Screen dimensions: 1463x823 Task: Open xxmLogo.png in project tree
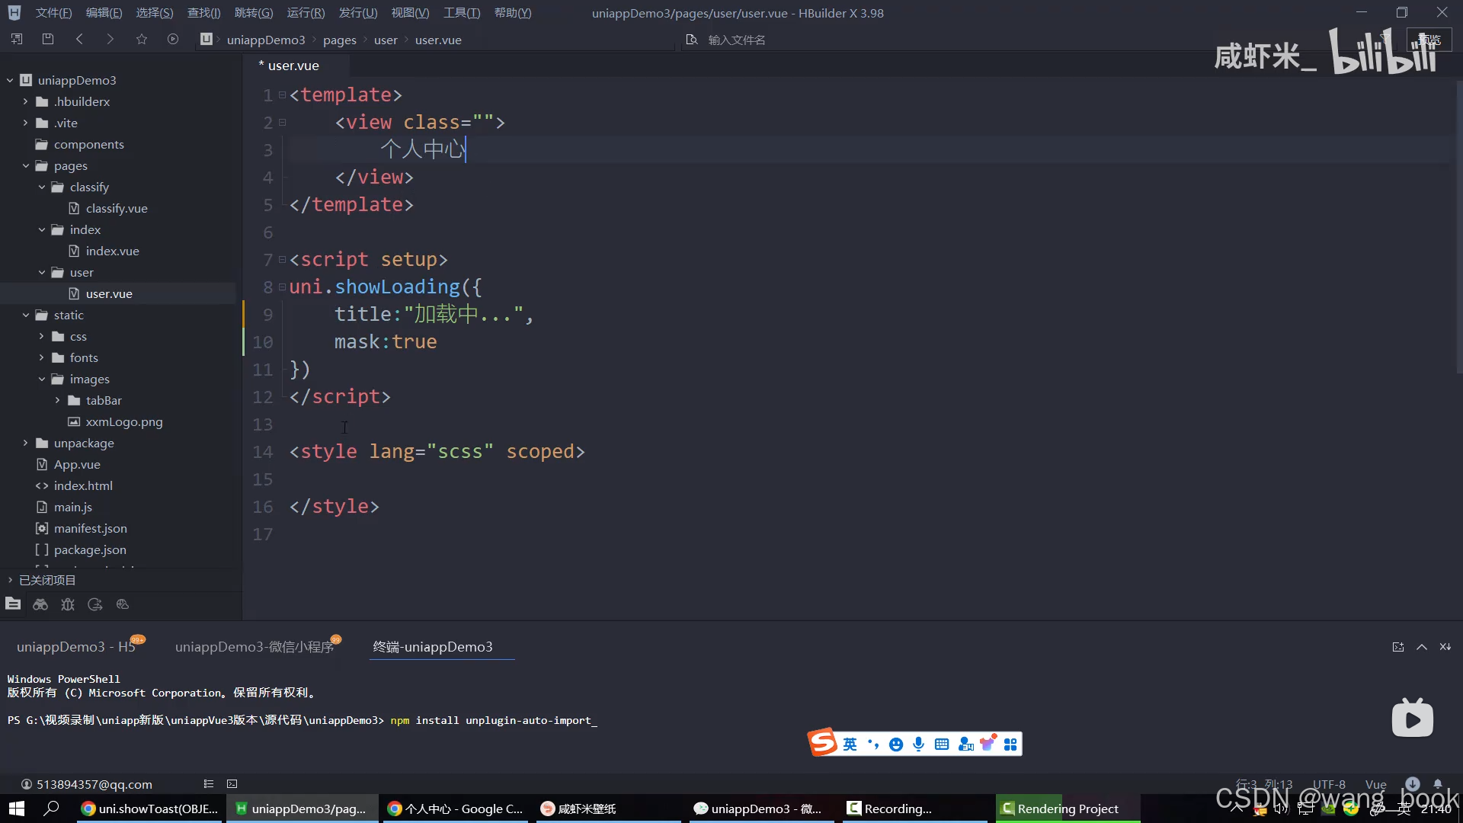coord(124,421)
